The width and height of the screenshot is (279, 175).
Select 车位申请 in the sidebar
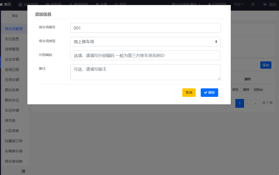[x=12, y=111]
